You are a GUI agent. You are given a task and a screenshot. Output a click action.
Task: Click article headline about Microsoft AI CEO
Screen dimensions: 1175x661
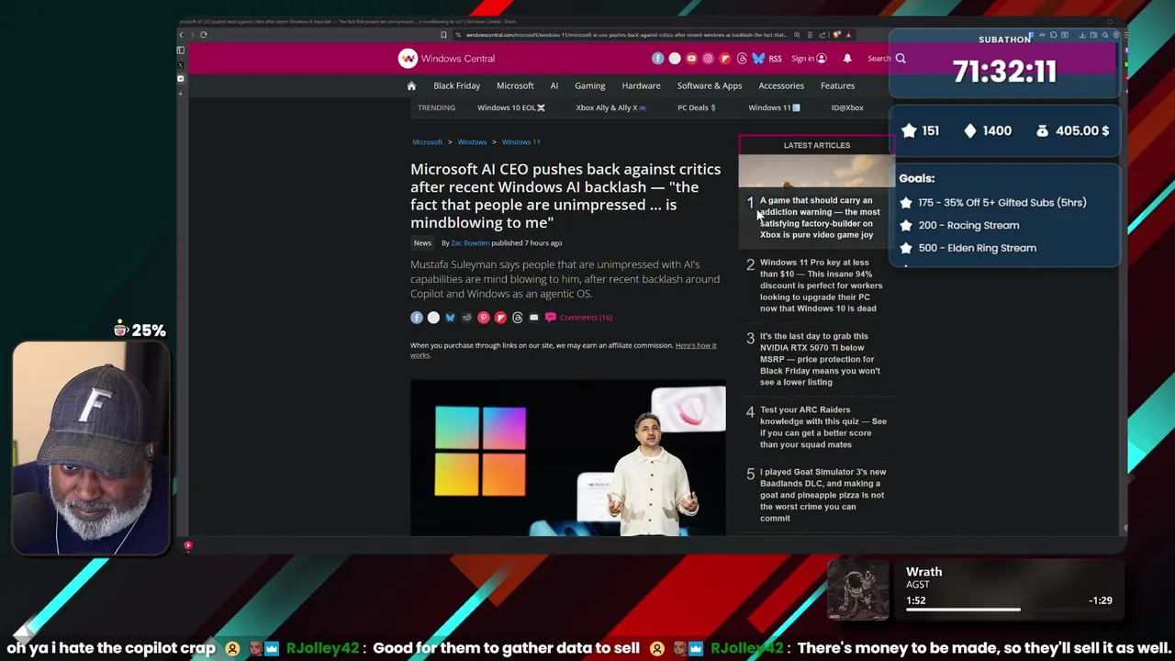565,196
